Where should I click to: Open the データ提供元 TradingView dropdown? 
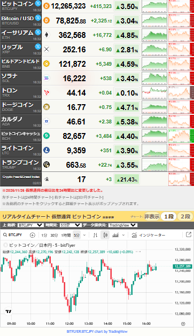point(122,225)
